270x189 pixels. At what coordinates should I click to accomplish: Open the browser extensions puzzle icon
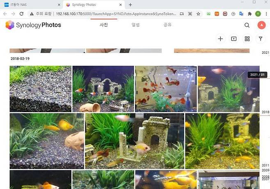click(x=249, y=14)
